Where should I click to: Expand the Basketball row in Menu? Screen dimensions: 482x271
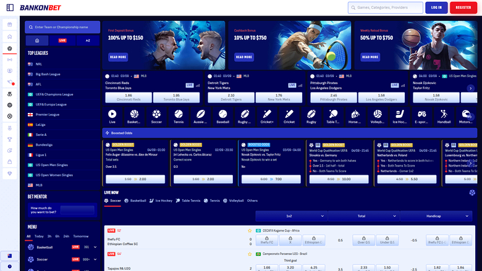point(95,247)
